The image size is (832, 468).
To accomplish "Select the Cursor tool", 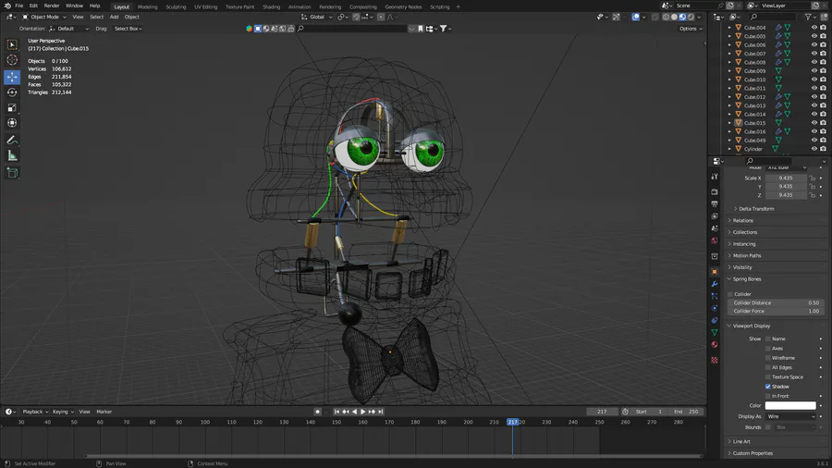I will tap(12, 60).
